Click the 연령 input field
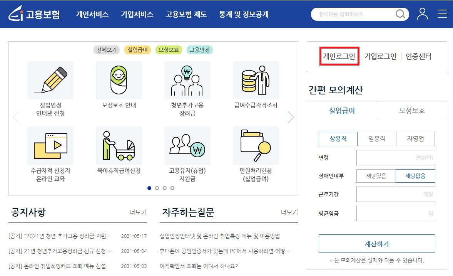 tap(396, 158)
